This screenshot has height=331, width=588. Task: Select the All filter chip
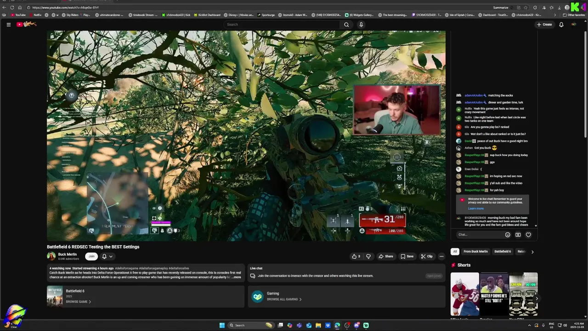[x=455, y=251]
